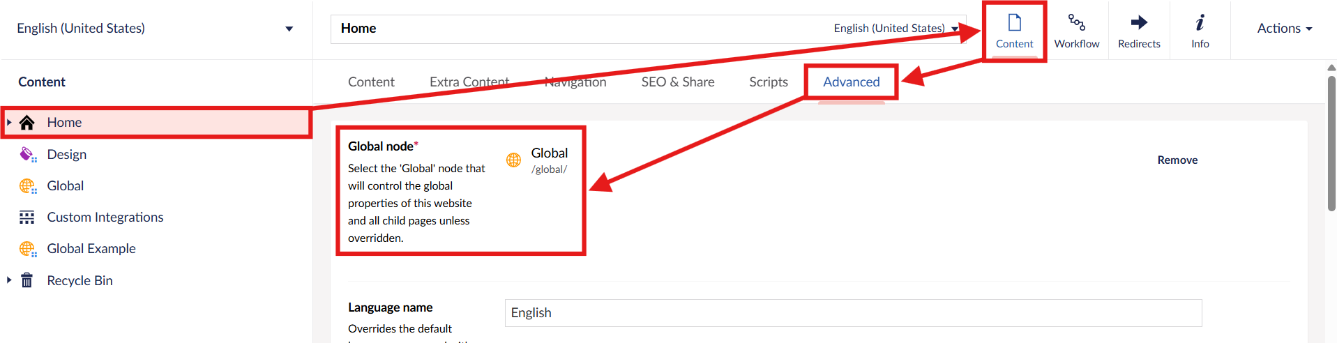Select Custom Integrations in content tree
Image resolution: width=1337 pixels, height=343 pixels.
tap(105, 218)
